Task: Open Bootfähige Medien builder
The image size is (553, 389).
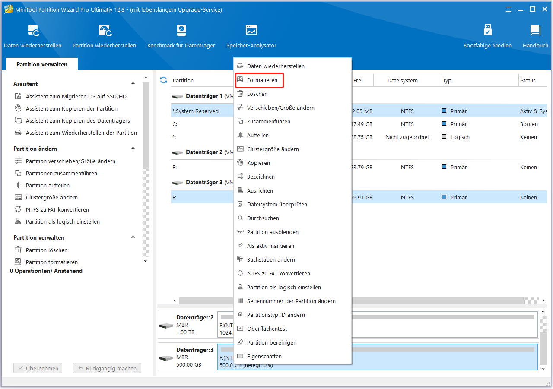Action: pos(487,36)
